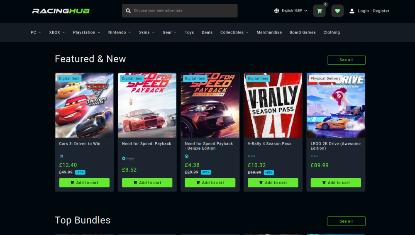Click the Physical Delivery badge on LEGO 2K Drive
415x235 pixels.
click(325, 78)
